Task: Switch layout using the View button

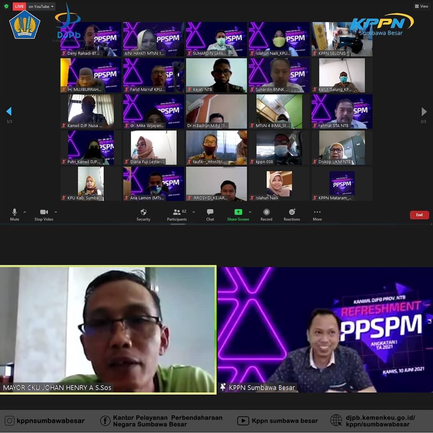Action: coord(421,6)
